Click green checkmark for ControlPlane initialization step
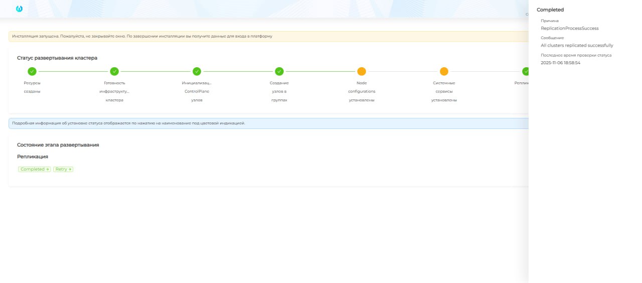This screenshot has width=642, height=283. point(197,71)
